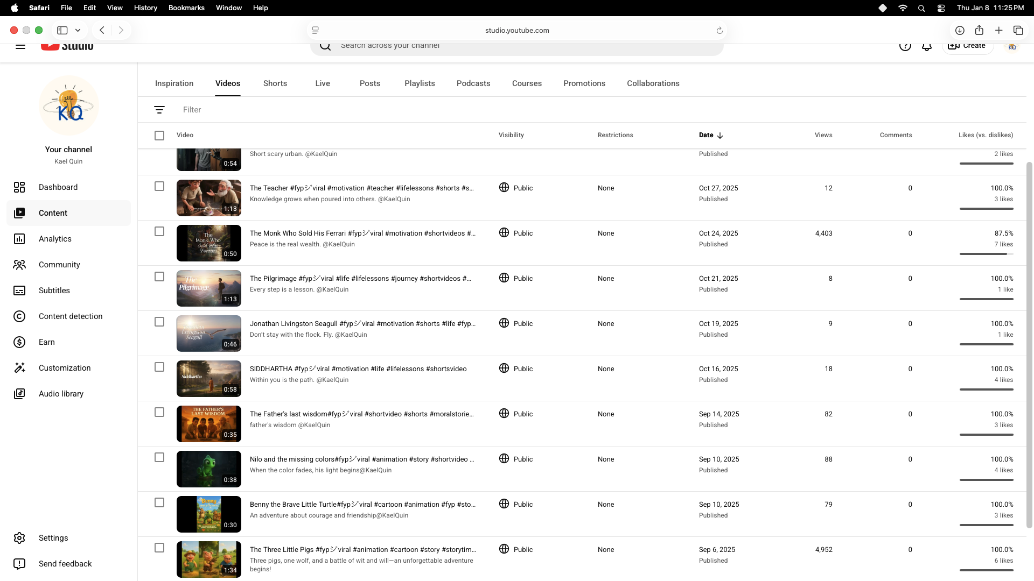Sort by the Date column arrow
The width and height of the screenshot is (1034, 581).
coord(720,136)
